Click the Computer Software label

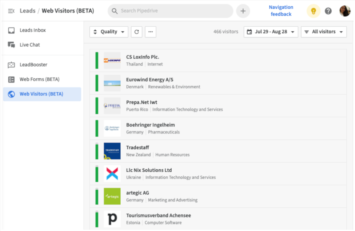(x=163, y=223)
